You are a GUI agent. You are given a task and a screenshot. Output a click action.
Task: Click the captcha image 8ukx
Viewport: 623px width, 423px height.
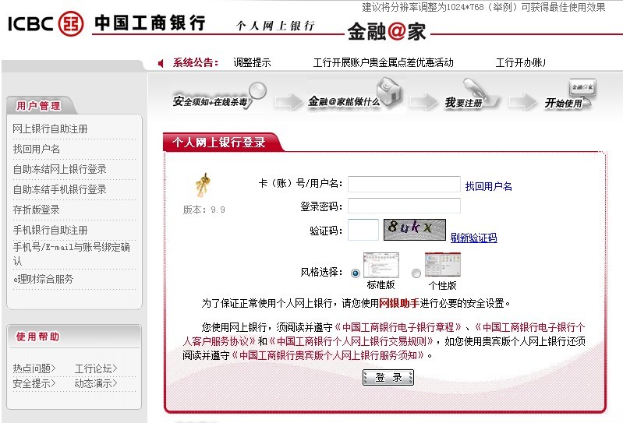point(414,229)
